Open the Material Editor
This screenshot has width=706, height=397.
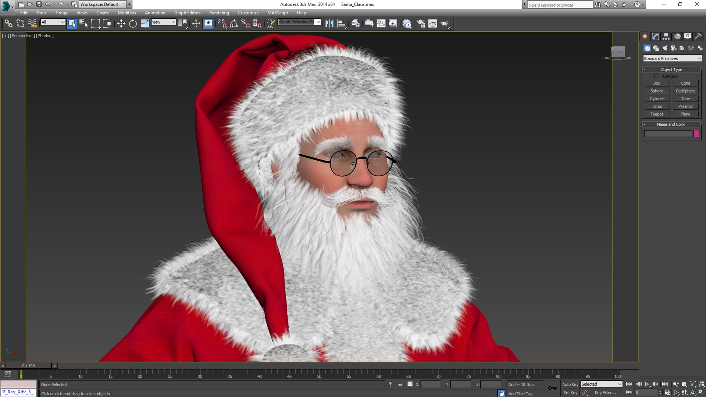[407, 24]
